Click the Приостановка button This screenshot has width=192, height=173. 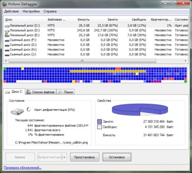(x=85, y=157)
